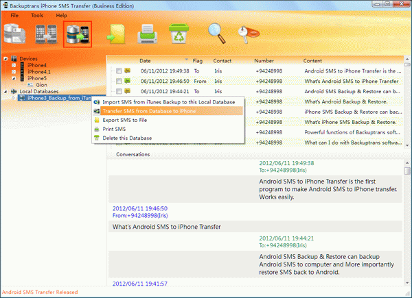Screen dimensions: 412x298
Task: Click the Flag column header
Action: point(197,61)
